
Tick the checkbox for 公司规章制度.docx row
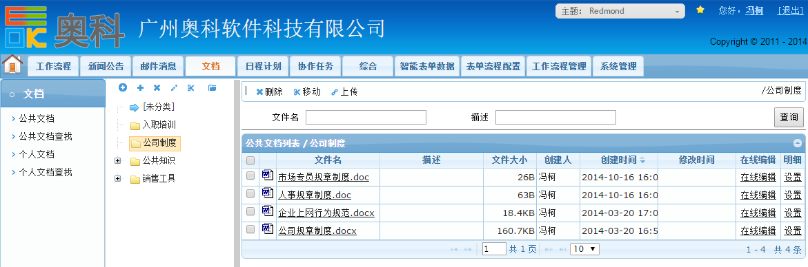pyautogui.click(x=250, y=229)
